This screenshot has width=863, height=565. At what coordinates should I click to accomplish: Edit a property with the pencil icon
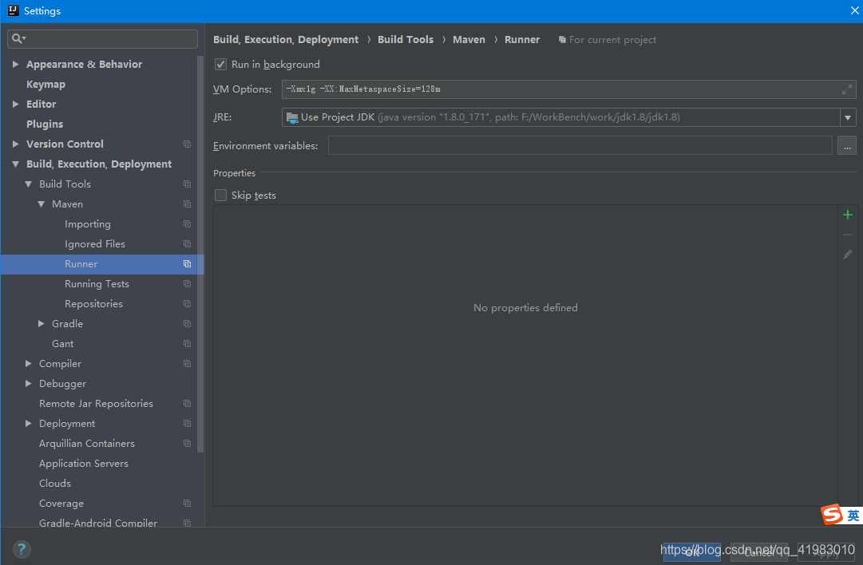tap(847, 254)
